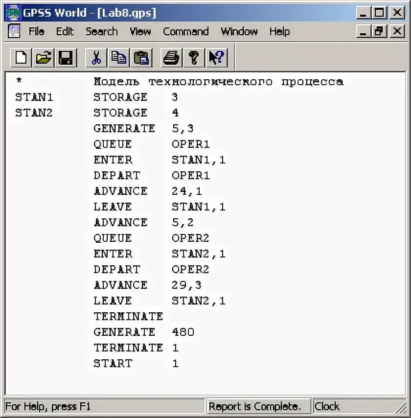Click the 'LEAVE STAN1,1' statement
This screenshot has width=411, height=418.
pyautogui.click(x=160, y=207)
